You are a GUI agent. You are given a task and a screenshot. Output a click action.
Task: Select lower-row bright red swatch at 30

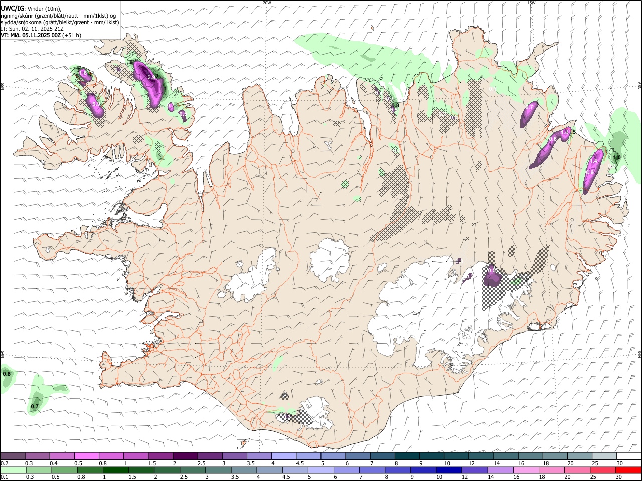(x=628, y=470)
